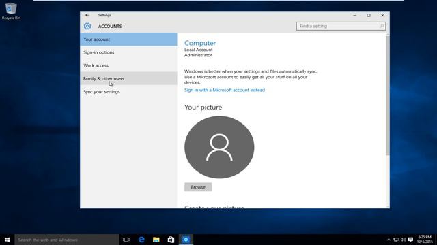This screenshot has width=437, height=245.
Task: Click the Computer account name heading
Action: pos(200,43)
